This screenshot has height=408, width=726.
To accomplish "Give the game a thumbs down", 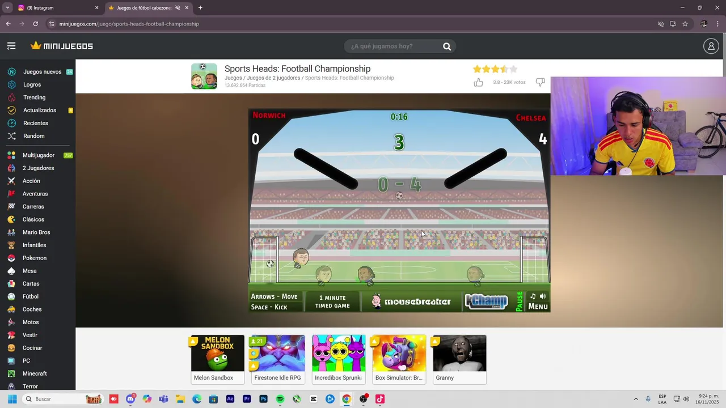I will point(540,82).
